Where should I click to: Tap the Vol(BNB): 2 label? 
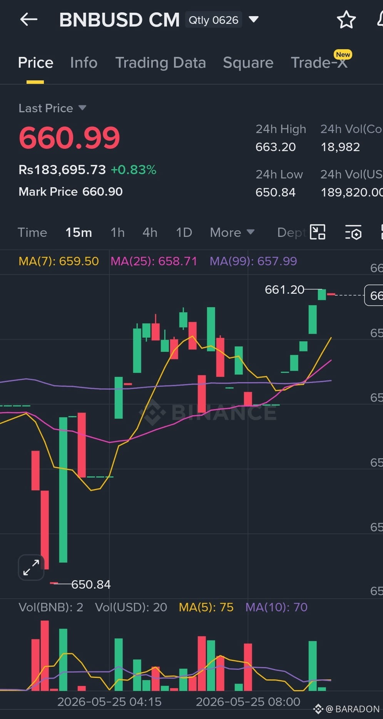tap(51, 607)
